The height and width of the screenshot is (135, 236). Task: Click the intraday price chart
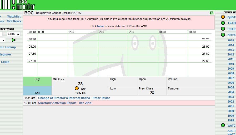pos(119,53)
